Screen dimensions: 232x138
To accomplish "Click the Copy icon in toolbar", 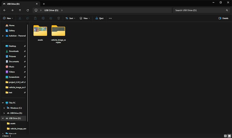I will [28, 18].
